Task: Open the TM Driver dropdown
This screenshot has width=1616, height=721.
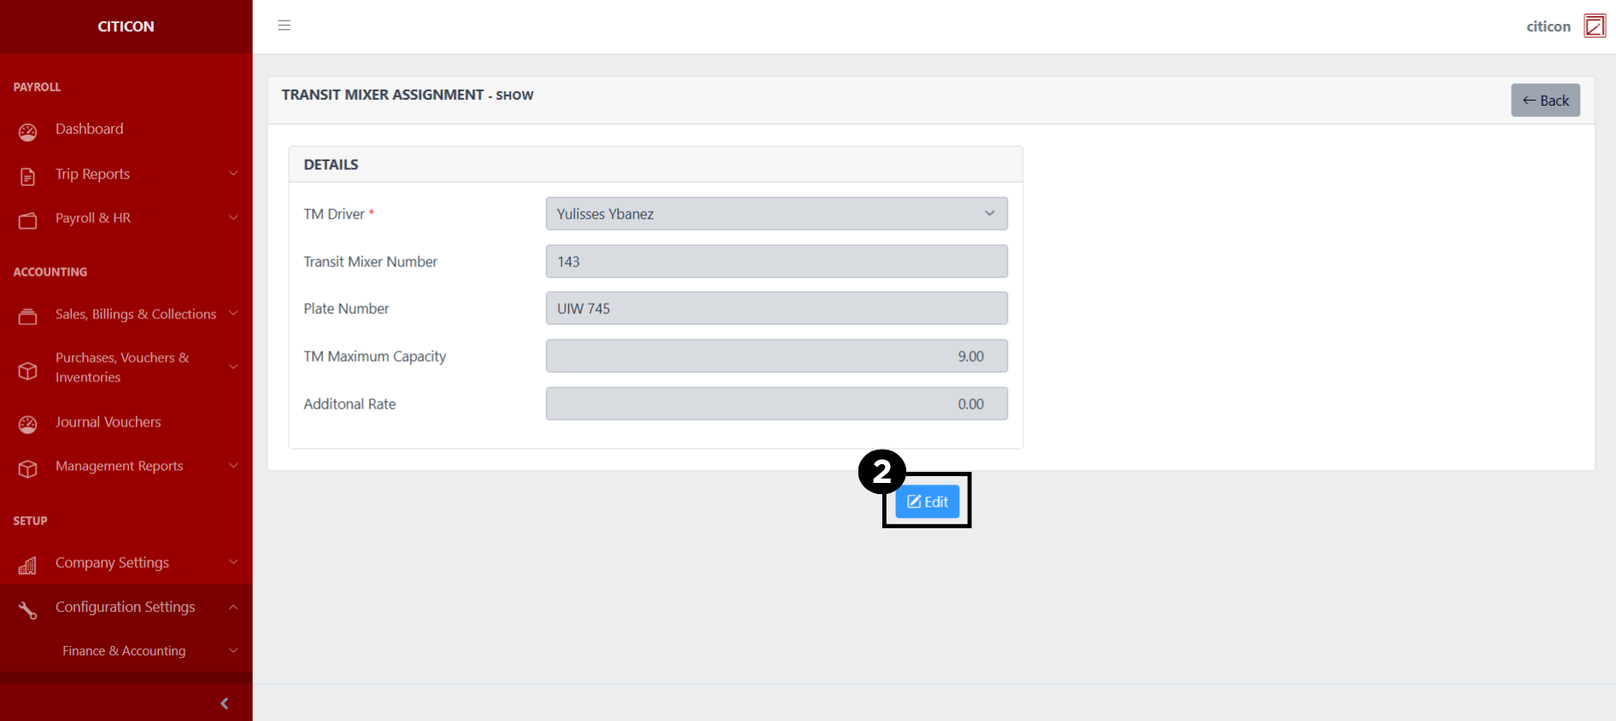Action: 776,213
